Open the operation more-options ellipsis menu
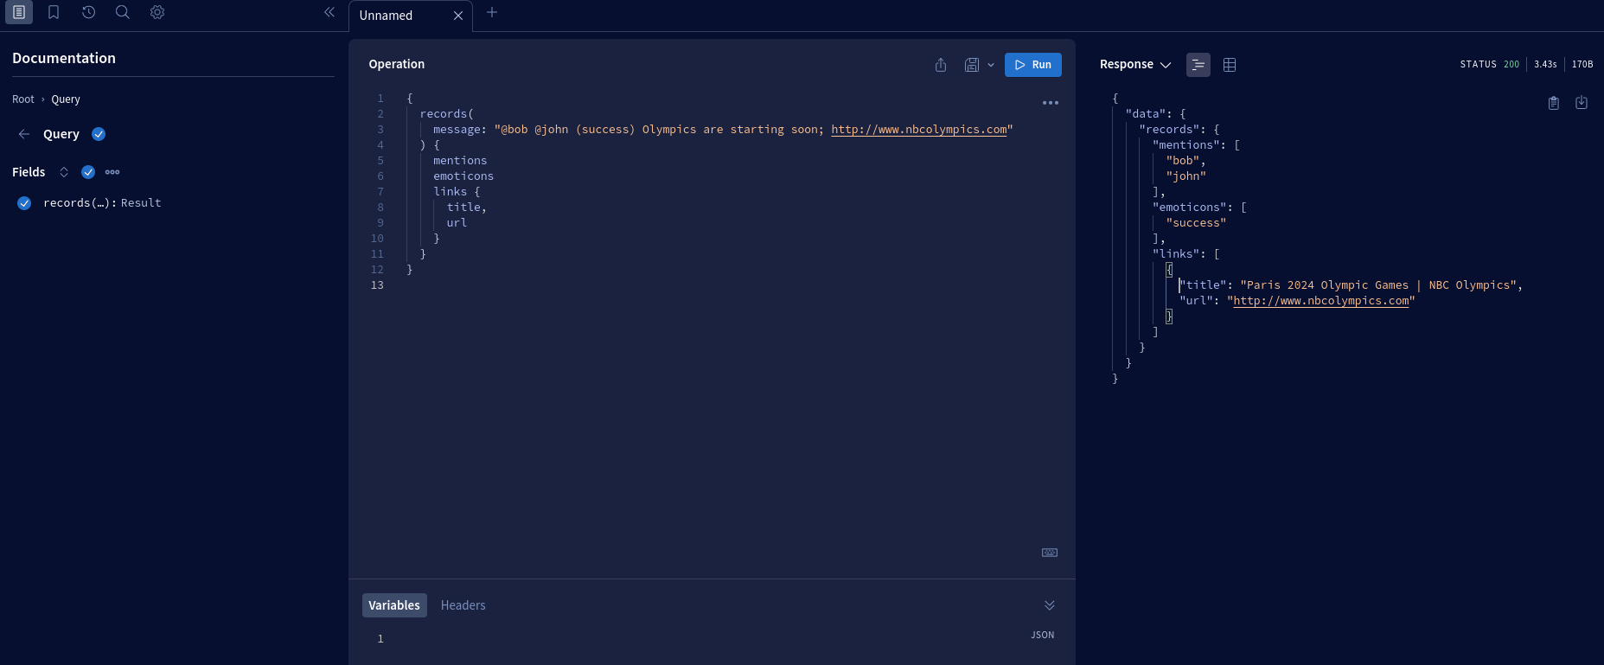Screen dimensions: 1604x665 (x=1051, y=103)
